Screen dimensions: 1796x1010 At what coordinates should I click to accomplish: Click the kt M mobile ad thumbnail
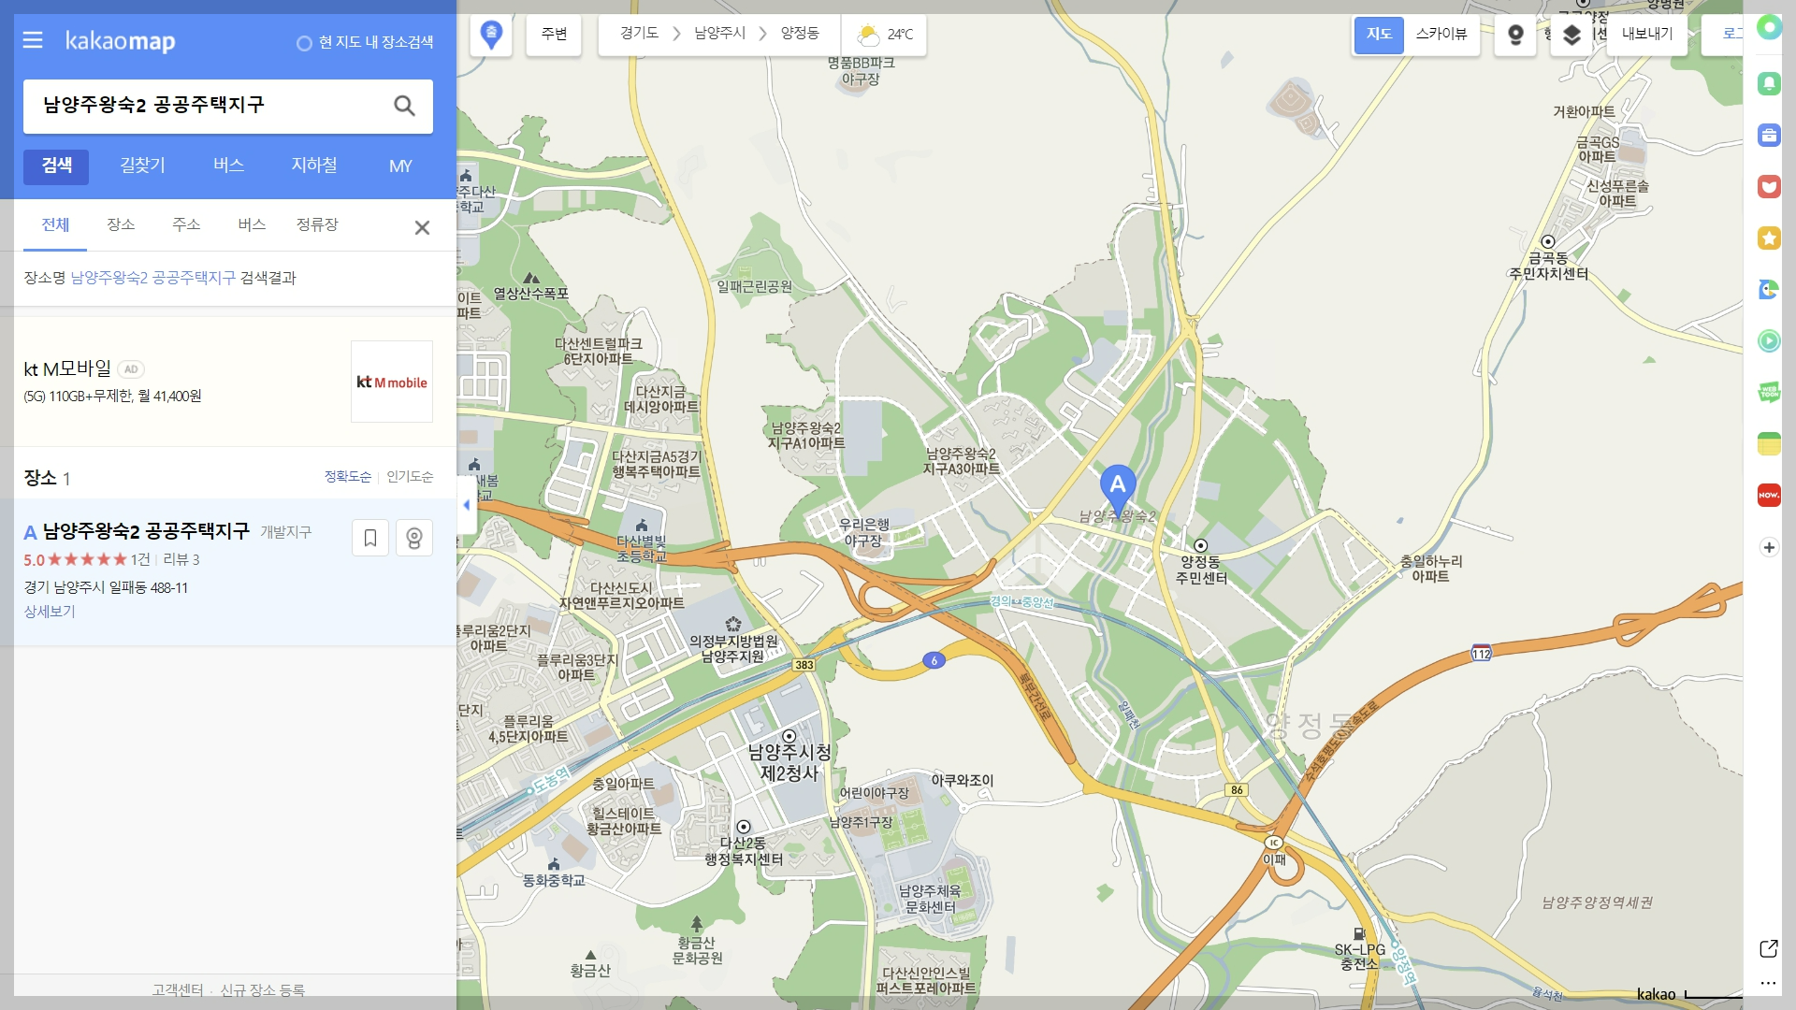tap(392, 382)
